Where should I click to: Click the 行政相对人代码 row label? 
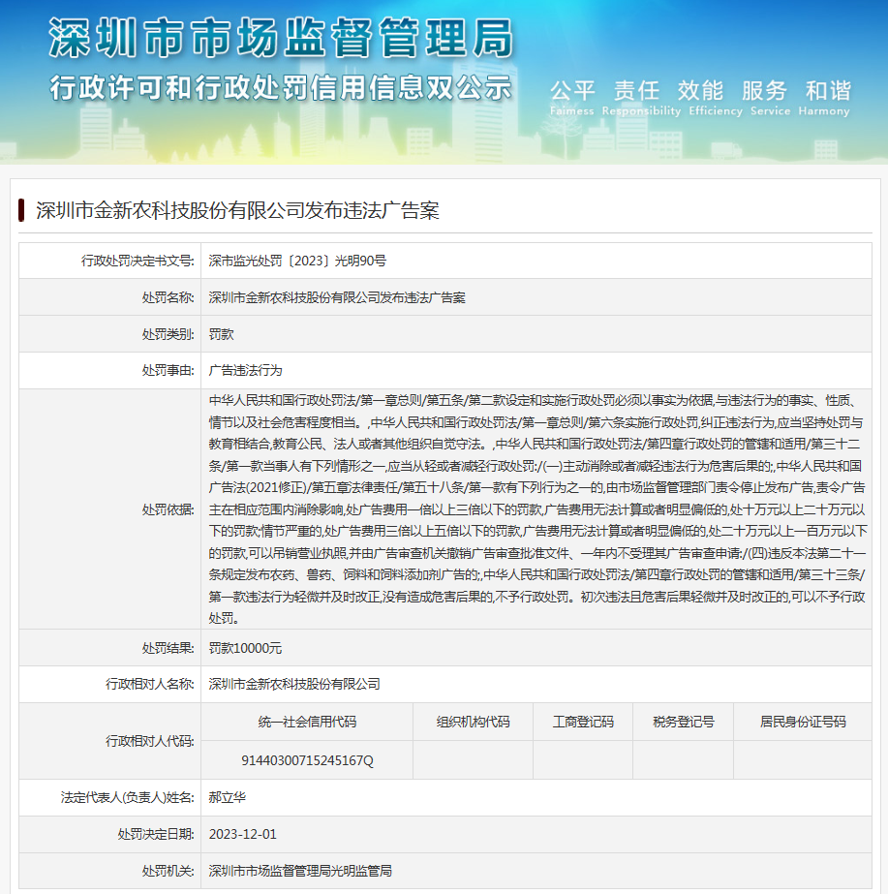click(x=150, y=741)
